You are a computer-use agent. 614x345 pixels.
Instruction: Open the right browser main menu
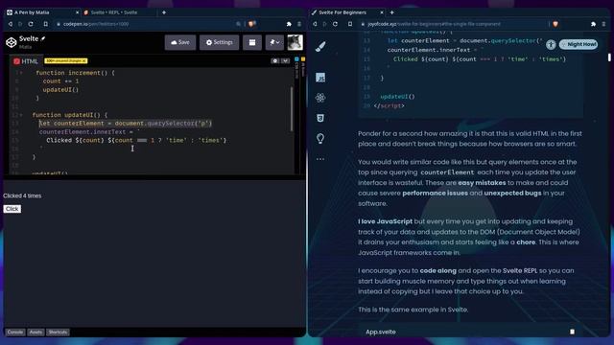coord(603,24)
